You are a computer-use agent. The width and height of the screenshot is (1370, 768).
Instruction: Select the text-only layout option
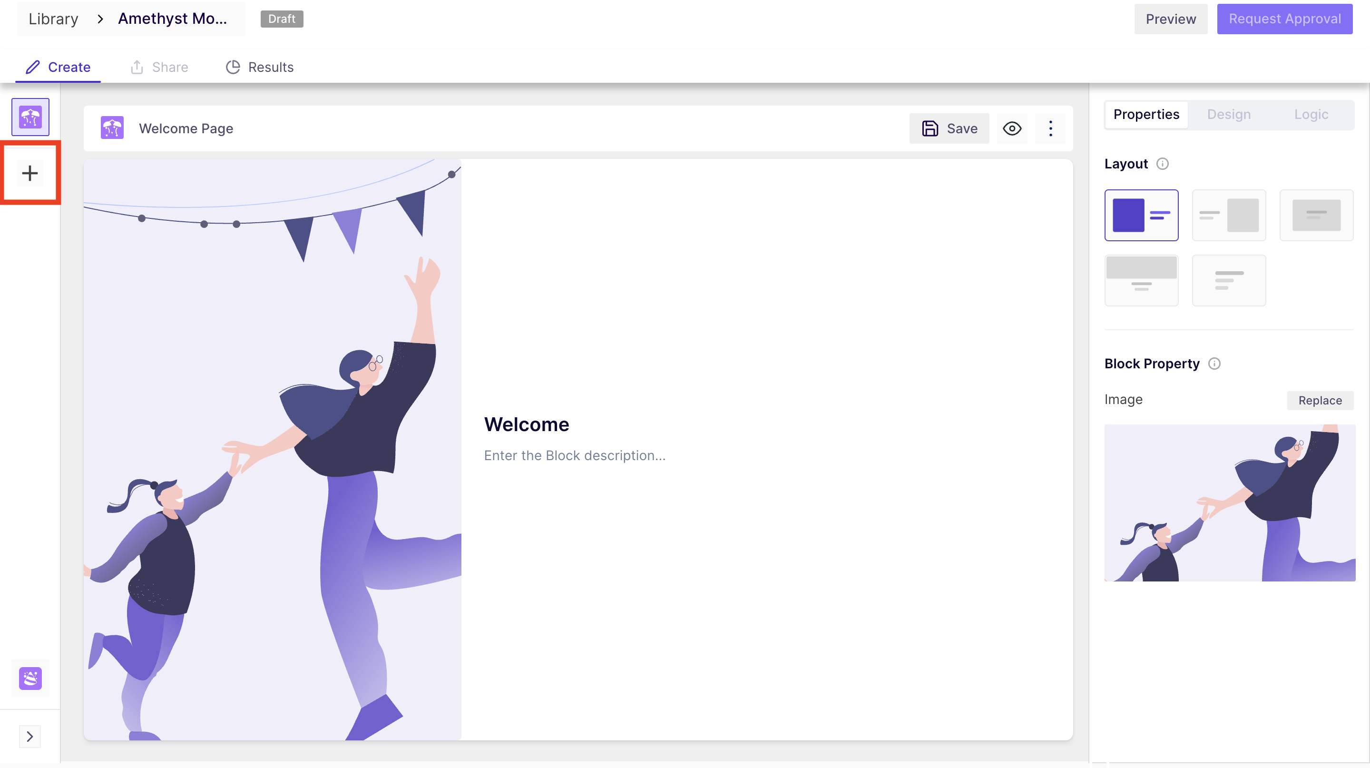click(1229, 280)
